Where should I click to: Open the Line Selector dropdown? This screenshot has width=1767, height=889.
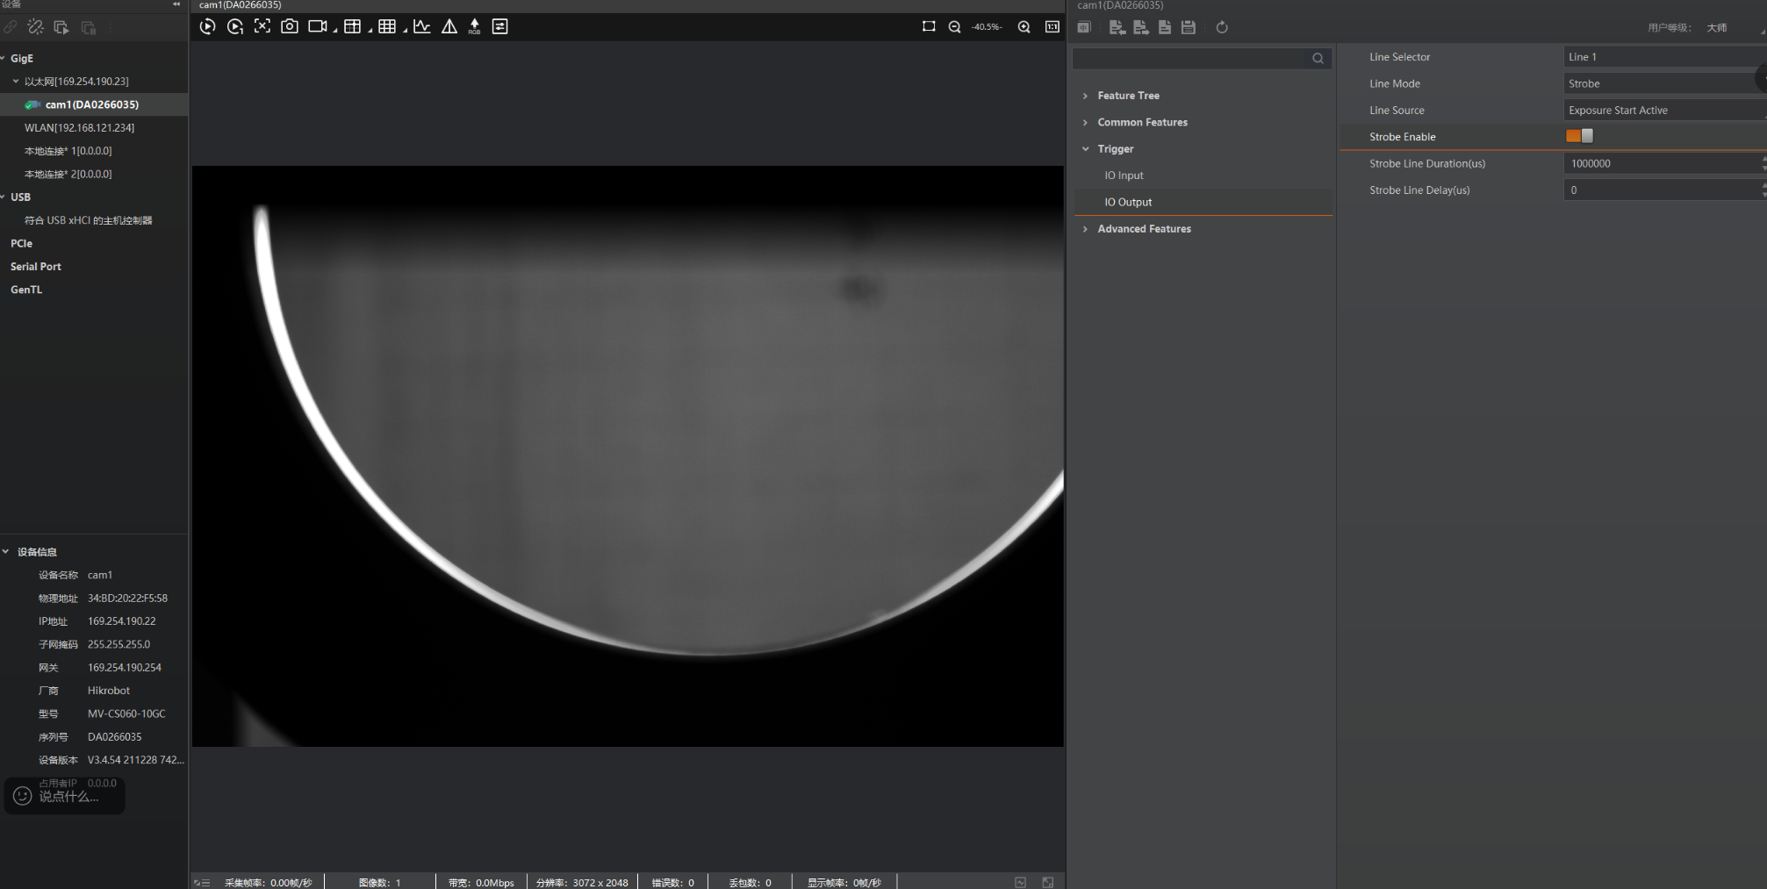point(1664,57)
